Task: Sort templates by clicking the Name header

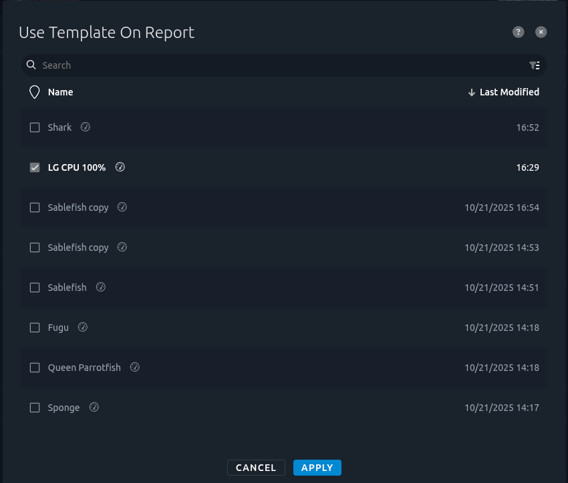Action: 60,92
